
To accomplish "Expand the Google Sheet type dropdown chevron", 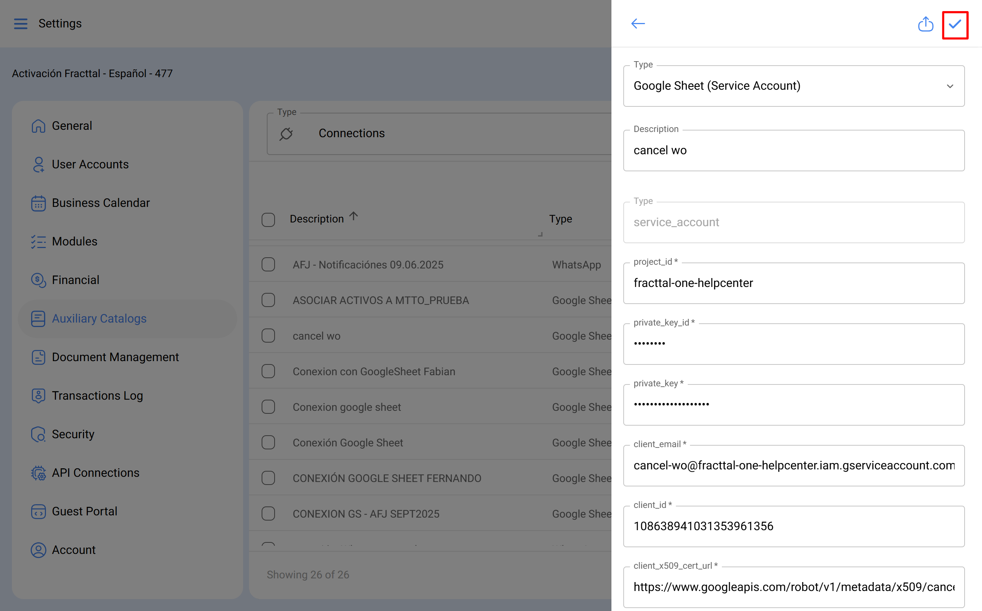I will click(950, 86).
